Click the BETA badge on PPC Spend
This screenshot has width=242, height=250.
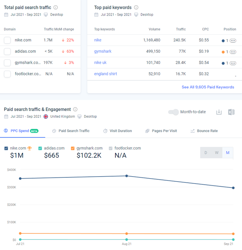point(34,131)
